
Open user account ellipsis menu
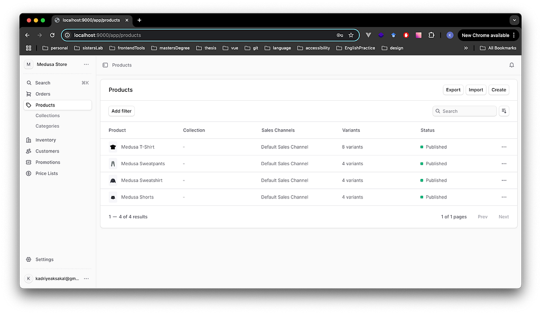(86, 279)
